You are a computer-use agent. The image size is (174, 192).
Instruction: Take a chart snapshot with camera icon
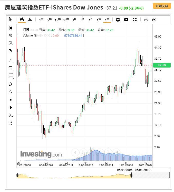(126, 20)
